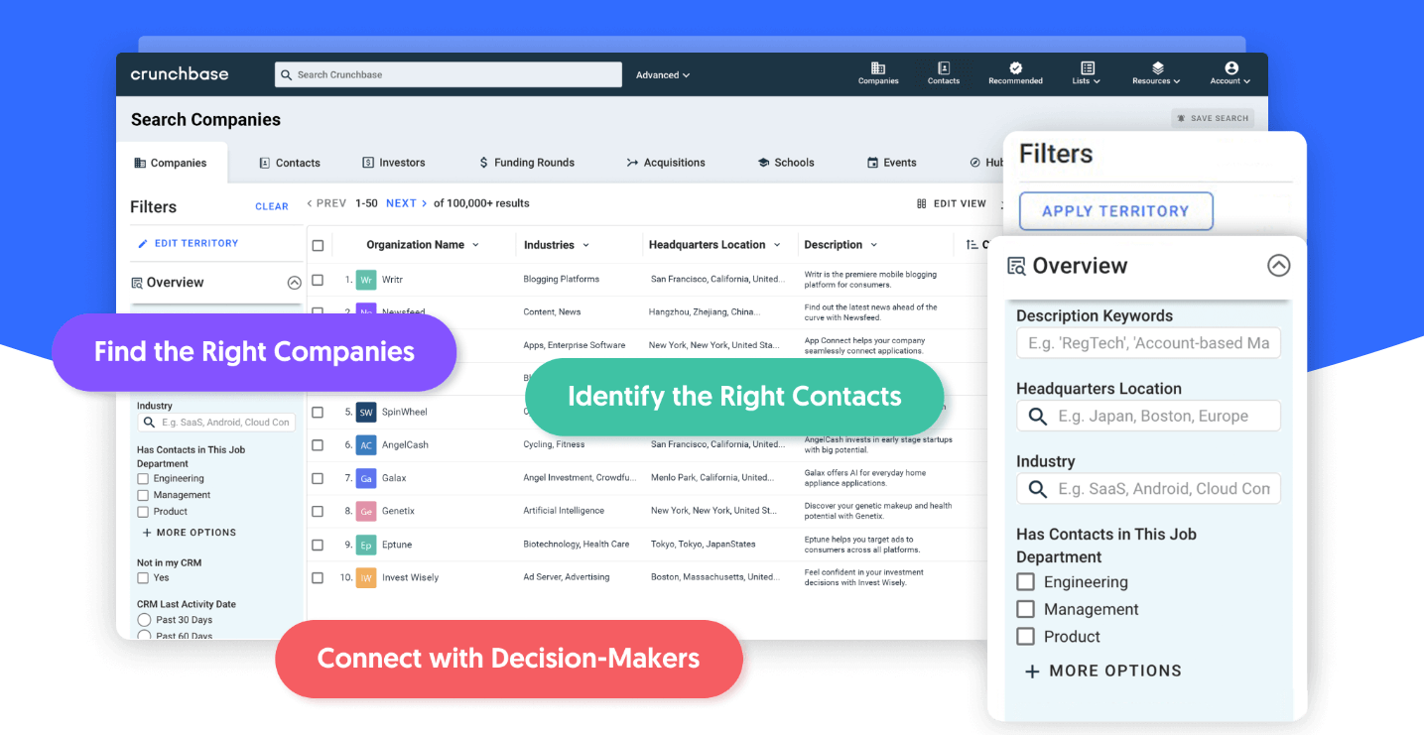
Task: Collapse the Overview filters section
Action: pos(1278,265)
